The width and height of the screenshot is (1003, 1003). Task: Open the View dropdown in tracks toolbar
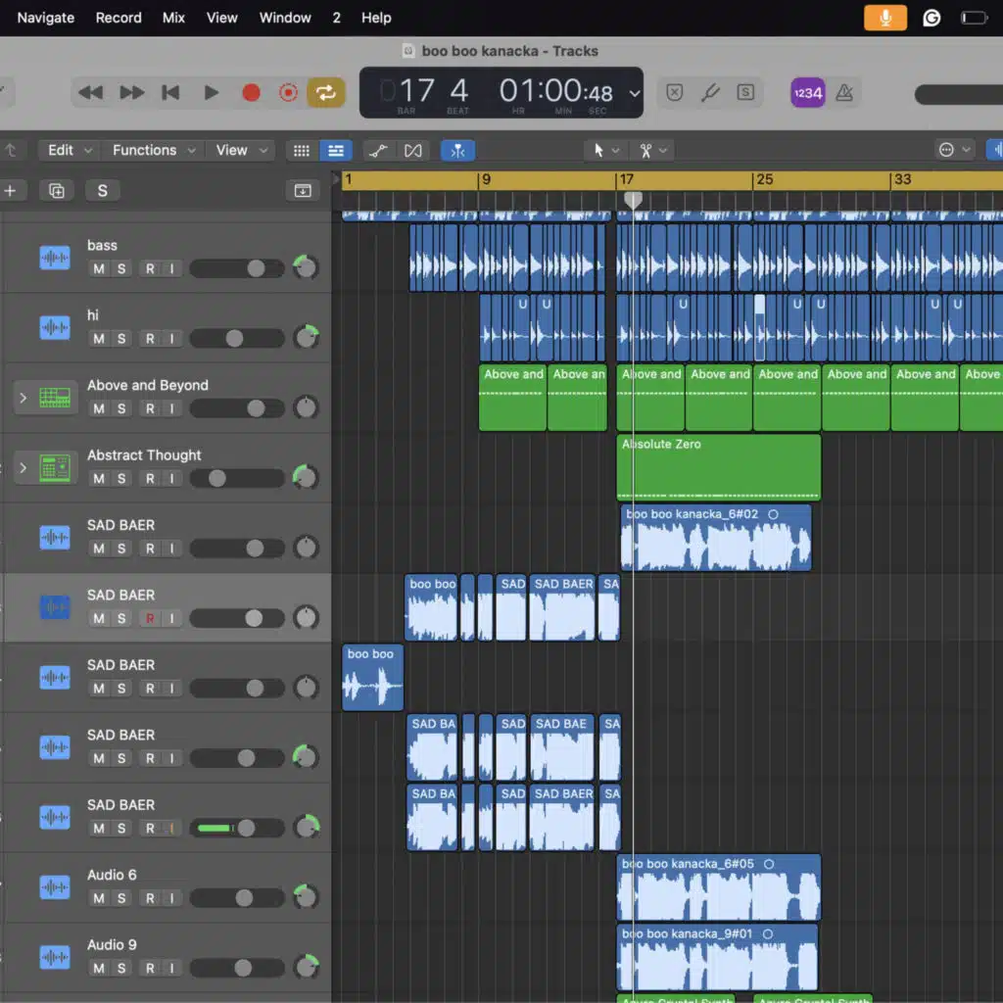click(x=241, y=150)
